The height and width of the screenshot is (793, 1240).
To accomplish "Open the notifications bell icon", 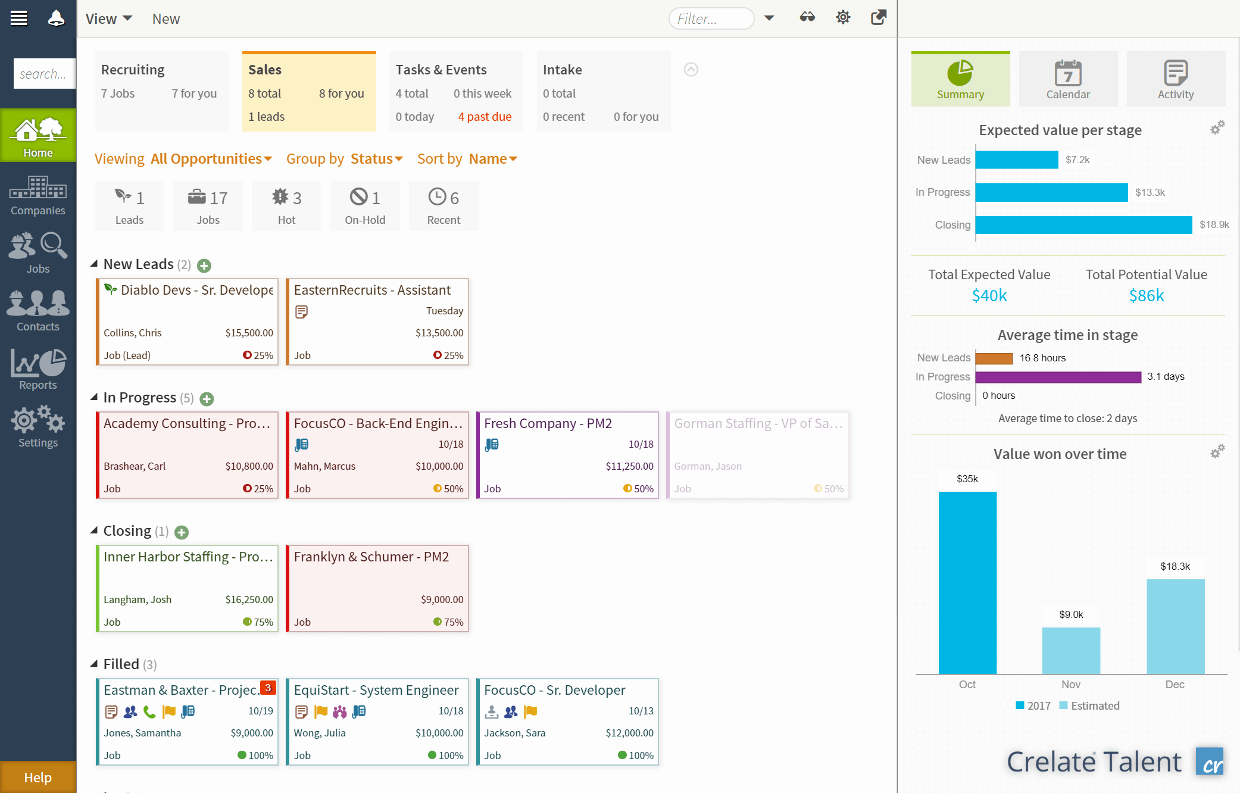I will (x=56, y=18).
